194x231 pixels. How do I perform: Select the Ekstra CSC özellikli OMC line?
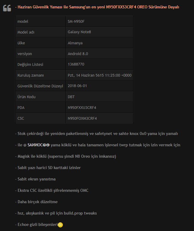click(52, 191)
